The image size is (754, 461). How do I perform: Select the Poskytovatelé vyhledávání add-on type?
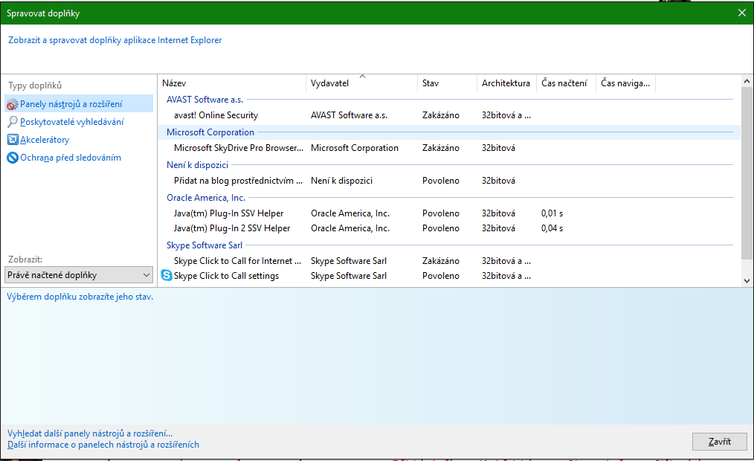71,122
